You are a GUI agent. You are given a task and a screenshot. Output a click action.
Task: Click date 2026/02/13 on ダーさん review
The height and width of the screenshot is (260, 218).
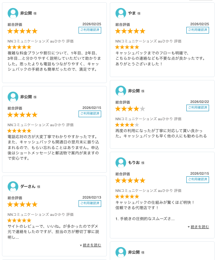coord(92,197)
